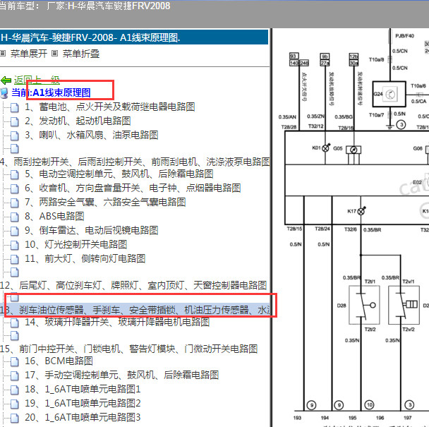Image resolution: width=429 pixels, height=427 pixels.
Task: Click document icon for 19、1_6AT电喷单元电路图2
Action: tap(15, 404)
